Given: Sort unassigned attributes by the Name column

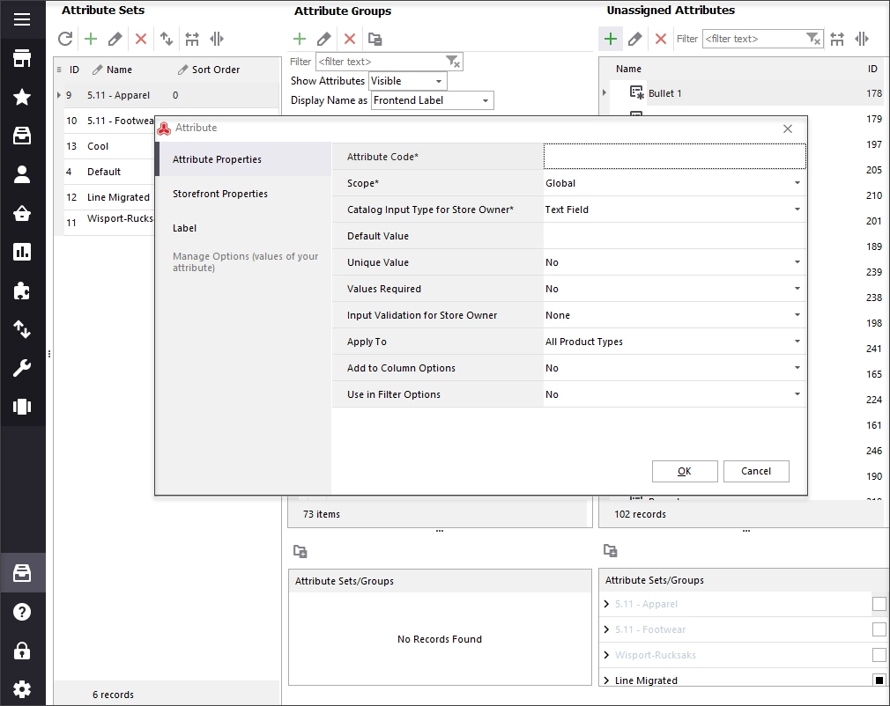Looking at the screenshot, I should [x=628, y=69].
